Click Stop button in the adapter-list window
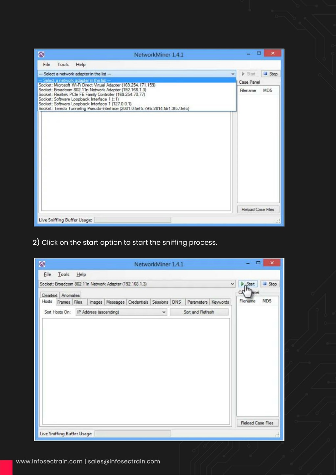 click(x=270, y=74)
